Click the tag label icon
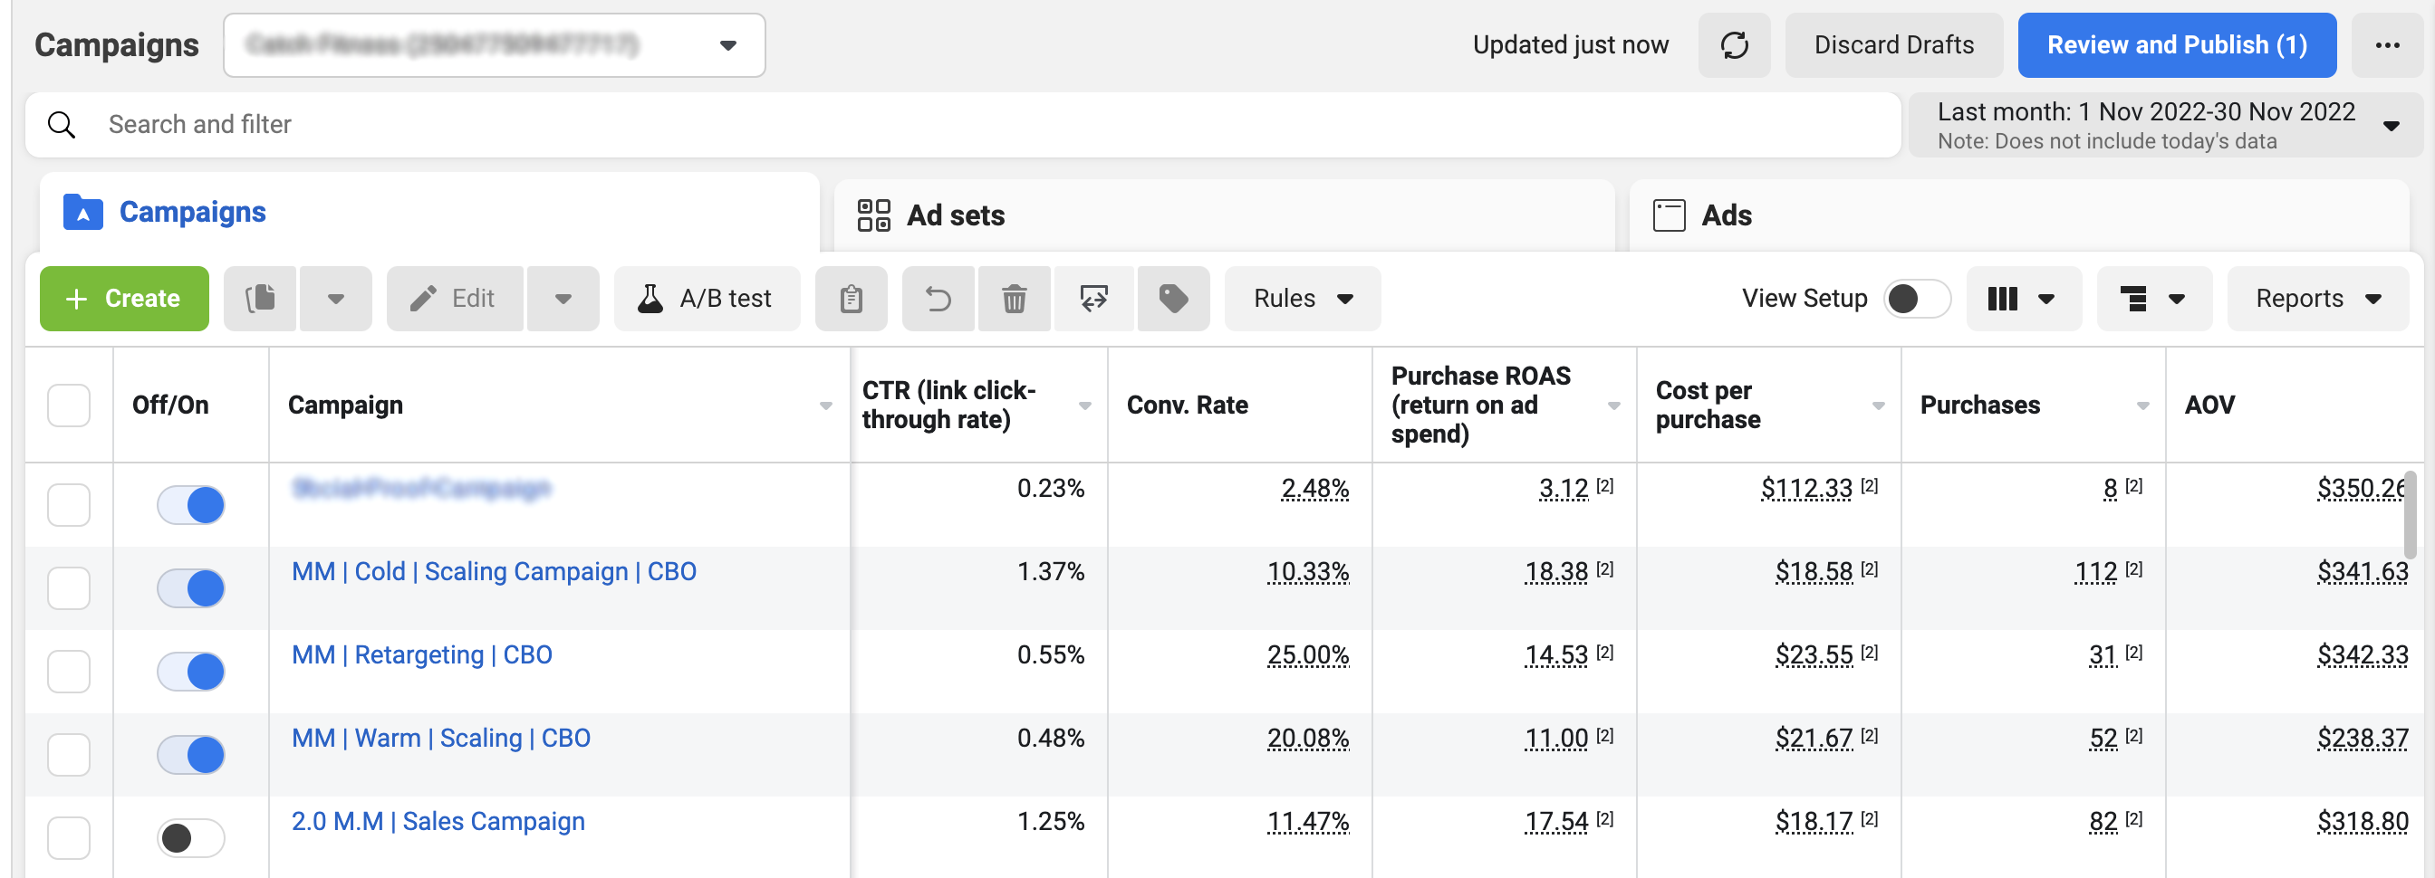Viewport: 2435px width, 878px height. [1173, 299]
